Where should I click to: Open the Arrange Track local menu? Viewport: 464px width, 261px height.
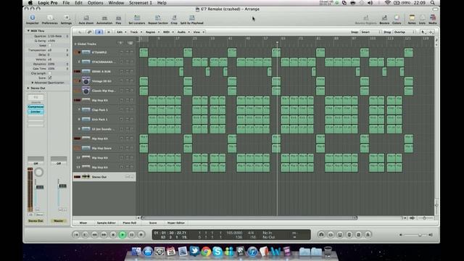point(136,32)
